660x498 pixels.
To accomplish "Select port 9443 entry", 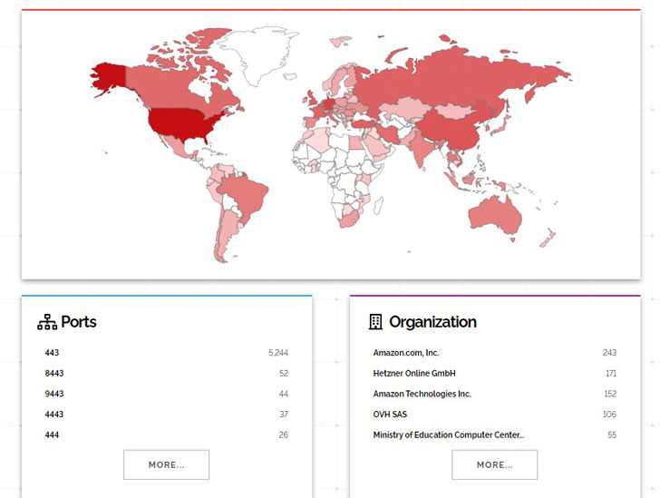I will click(53, 395).
